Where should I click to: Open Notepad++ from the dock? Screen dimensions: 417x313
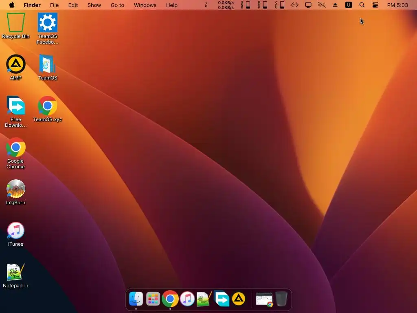click(x=204, y=299)
